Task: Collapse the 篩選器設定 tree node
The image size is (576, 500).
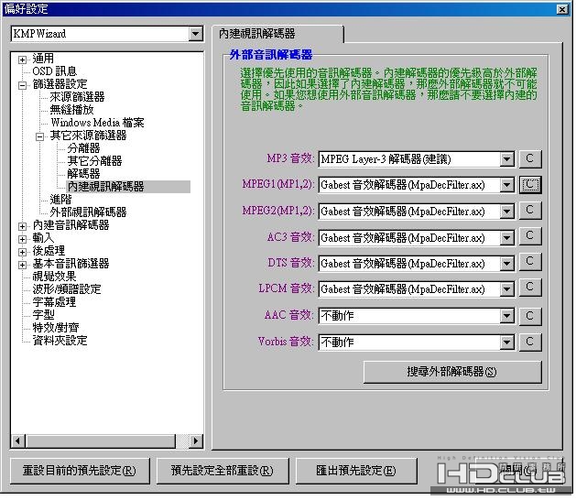Action: tap(22, 85)
